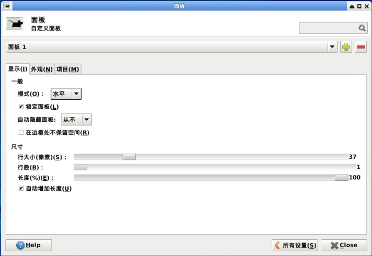Click the Xfce mouse panel icon in header

click(x=15, y=24)
